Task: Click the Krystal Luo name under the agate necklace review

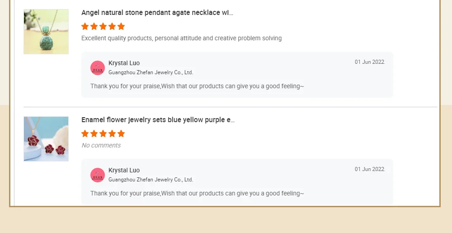Action: pyautogui.click(x=124, y=63)
